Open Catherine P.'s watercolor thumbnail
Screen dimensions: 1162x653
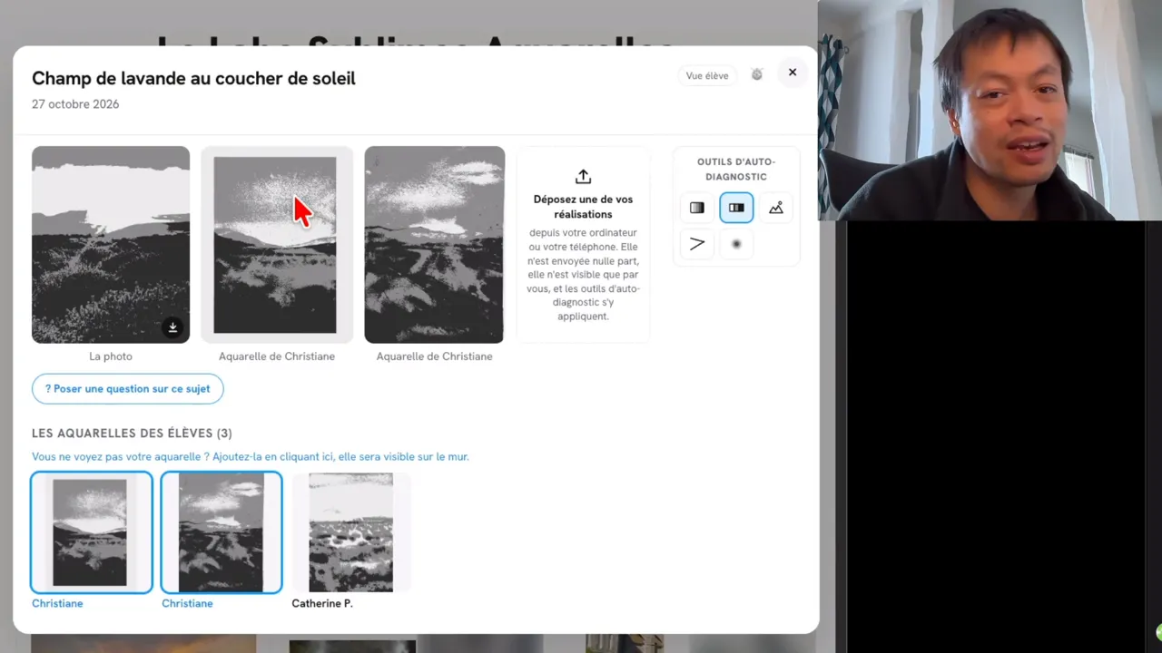coord(351,532)
